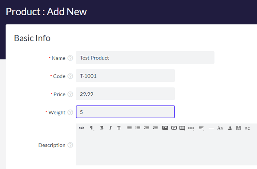Open the paragraph format menu
The image size is (257, 169).
coord(92,128)
